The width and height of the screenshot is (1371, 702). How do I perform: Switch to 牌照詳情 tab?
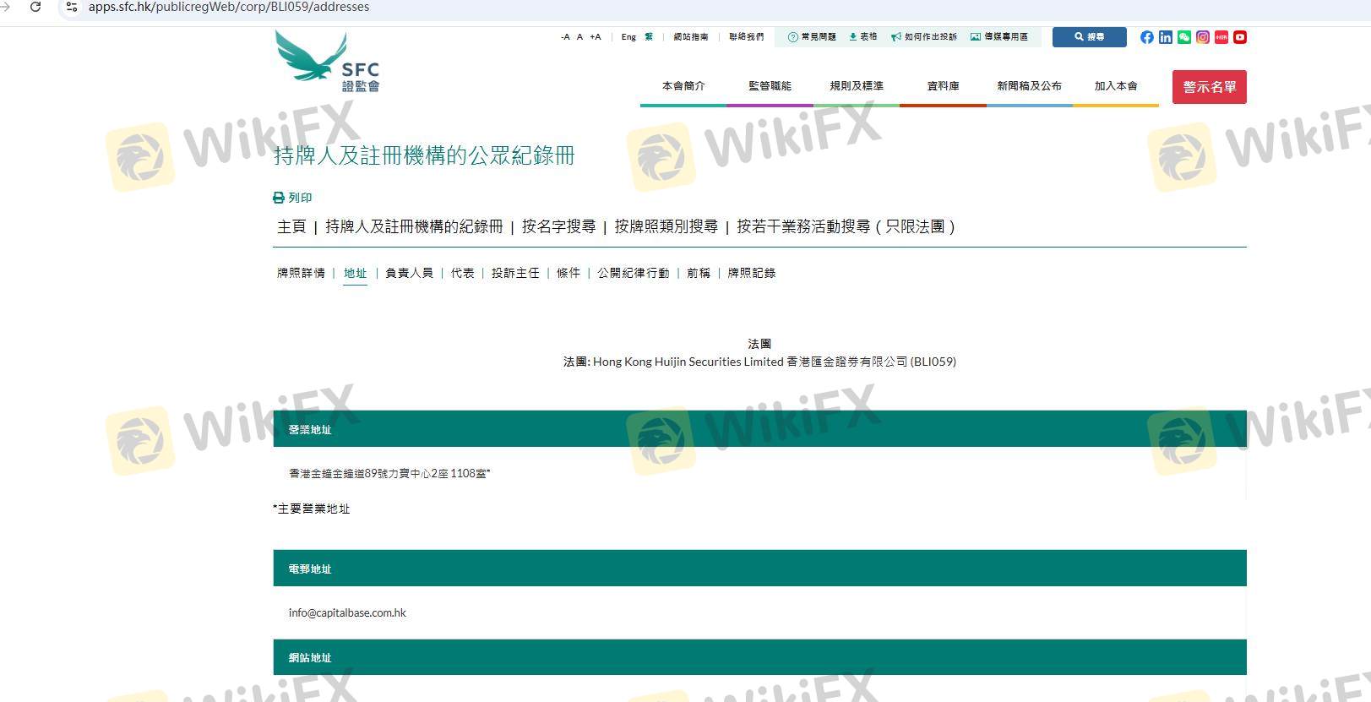[x=301, y=273]
